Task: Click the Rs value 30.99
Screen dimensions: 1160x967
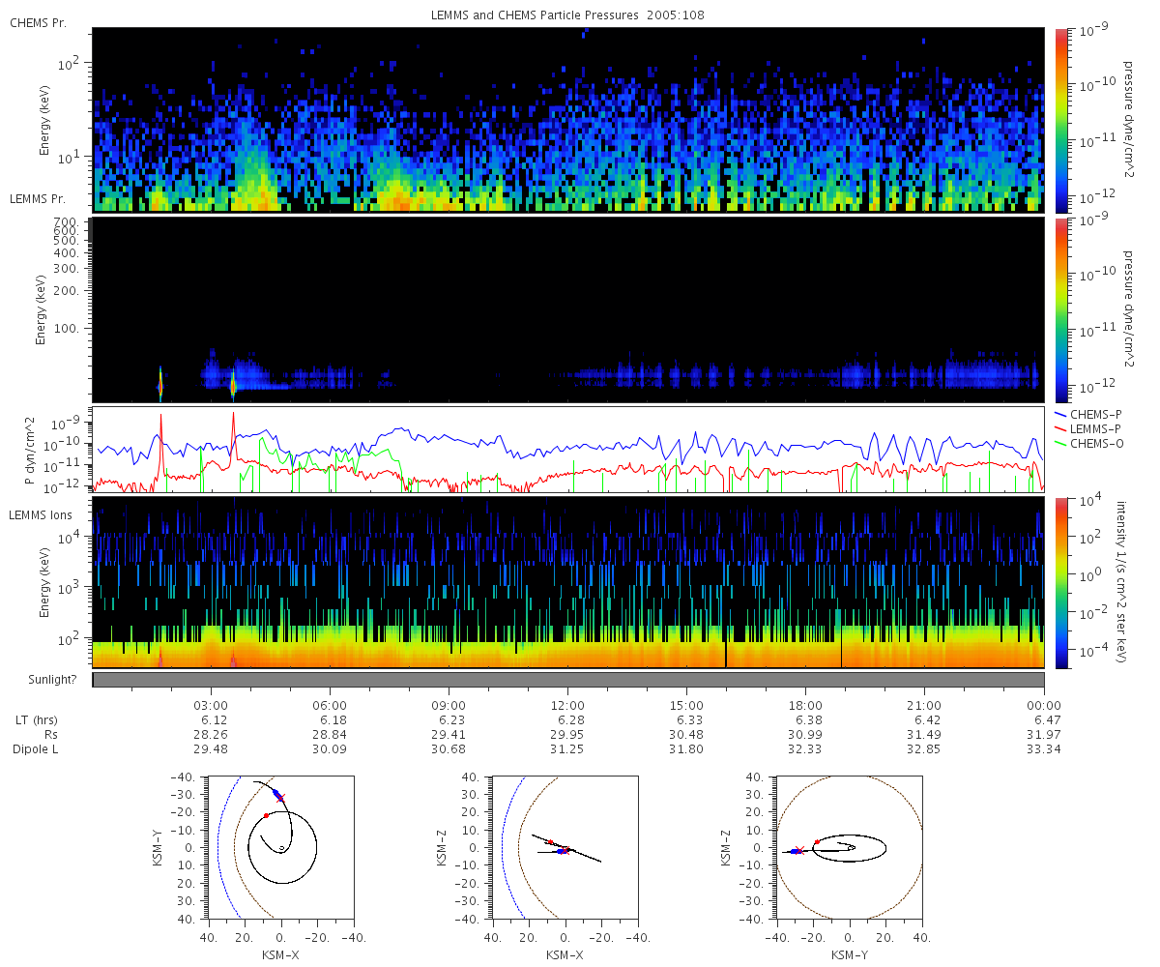Action: click(805, 735)
